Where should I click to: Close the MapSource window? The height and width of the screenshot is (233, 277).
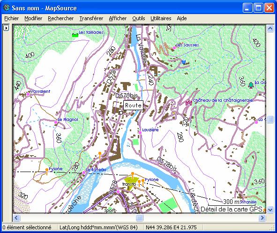tap(269, 8)
